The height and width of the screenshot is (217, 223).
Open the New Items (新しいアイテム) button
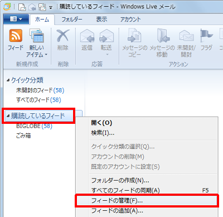tap(37, 43)
